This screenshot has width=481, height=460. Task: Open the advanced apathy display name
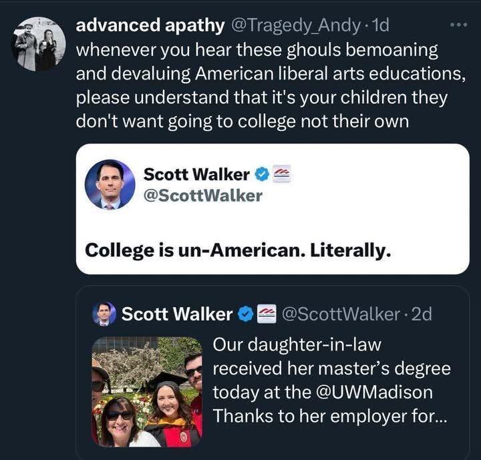pos(150,25)
